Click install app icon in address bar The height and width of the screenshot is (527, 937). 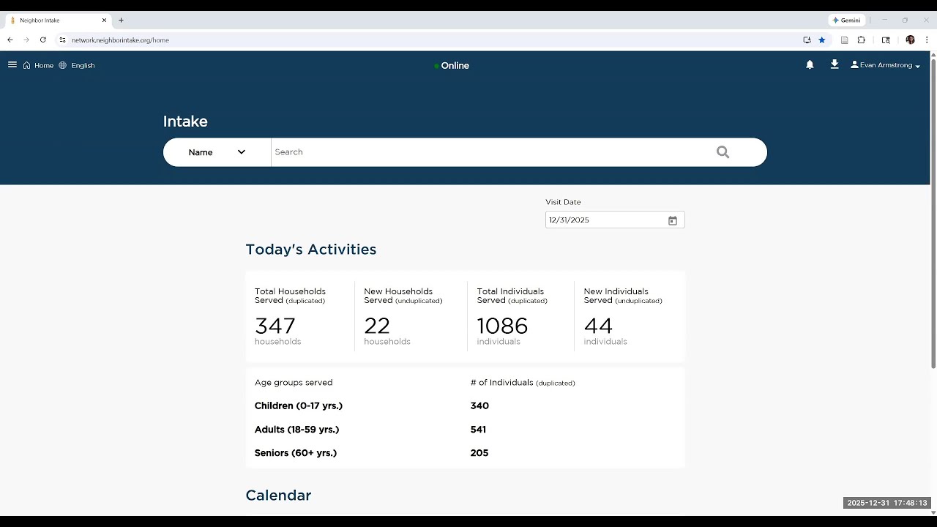tap(807, 40)
